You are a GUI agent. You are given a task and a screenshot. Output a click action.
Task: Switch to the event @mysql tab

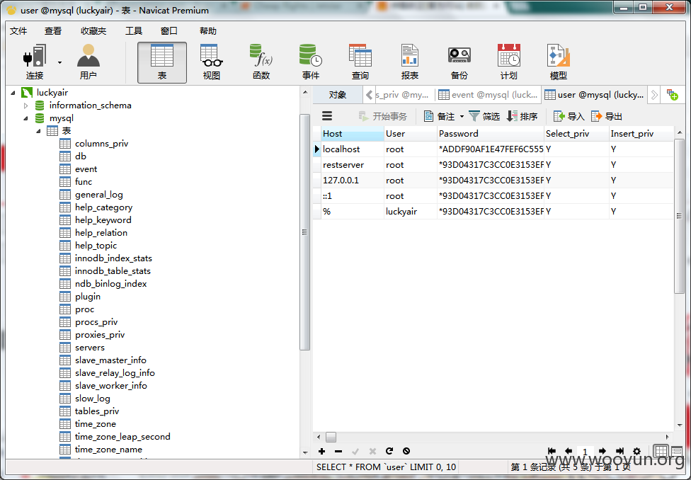coord(489,95)
